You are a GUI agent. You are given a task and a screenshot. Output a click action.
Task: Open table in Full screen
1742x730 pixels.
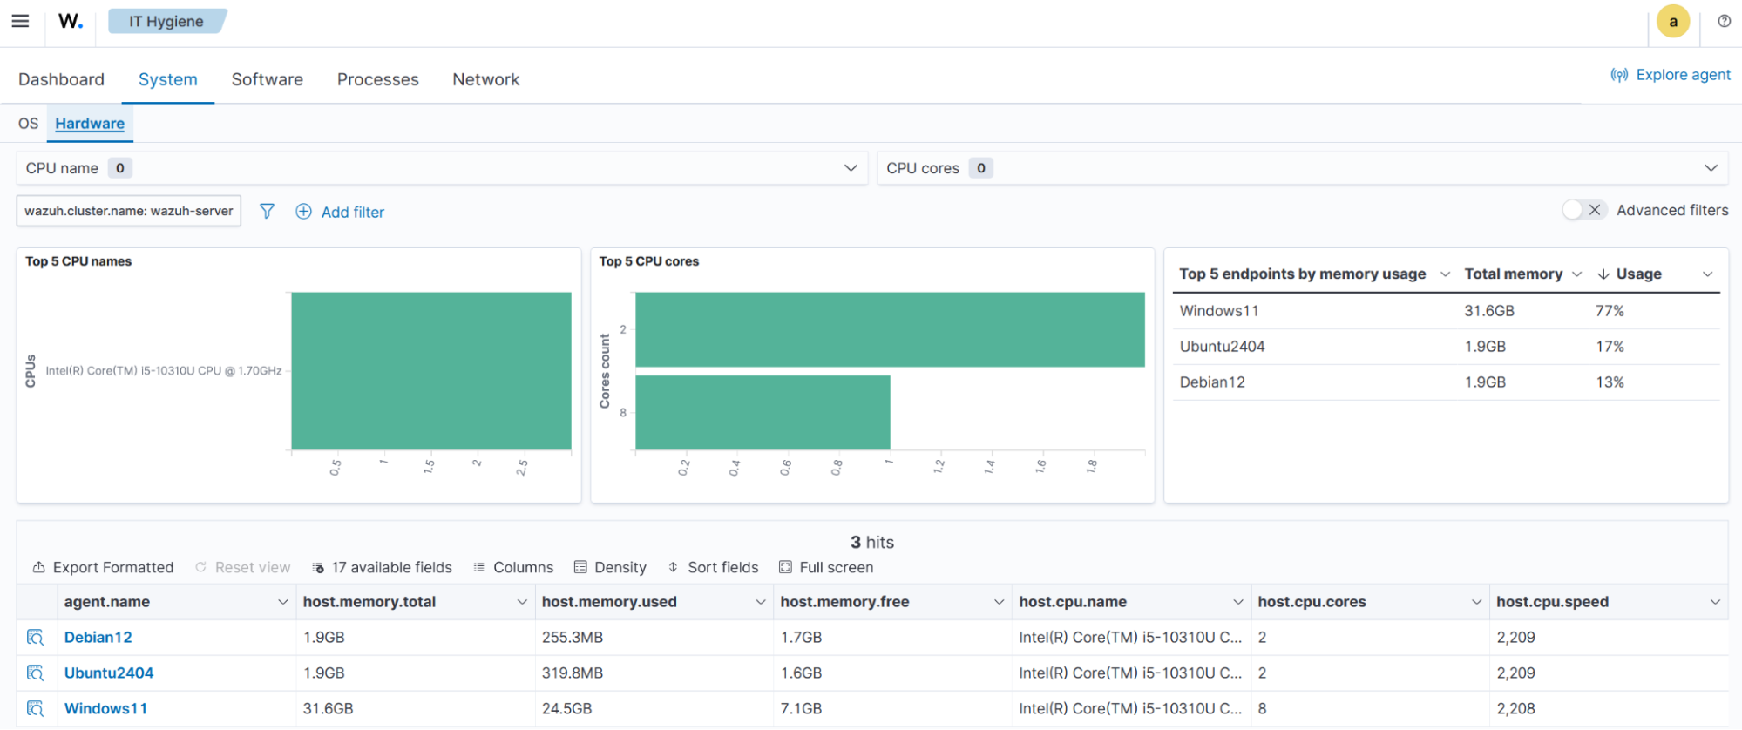825,567
